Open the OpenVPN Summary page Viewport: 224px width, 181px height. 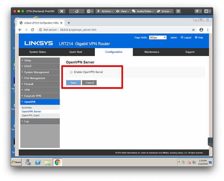pos(27,107)
